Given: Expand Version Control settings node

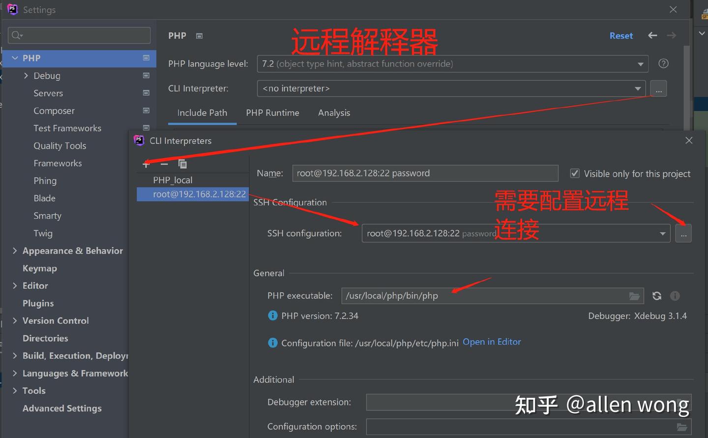Looking at the screenshot, I should click(x=15, y=321).
